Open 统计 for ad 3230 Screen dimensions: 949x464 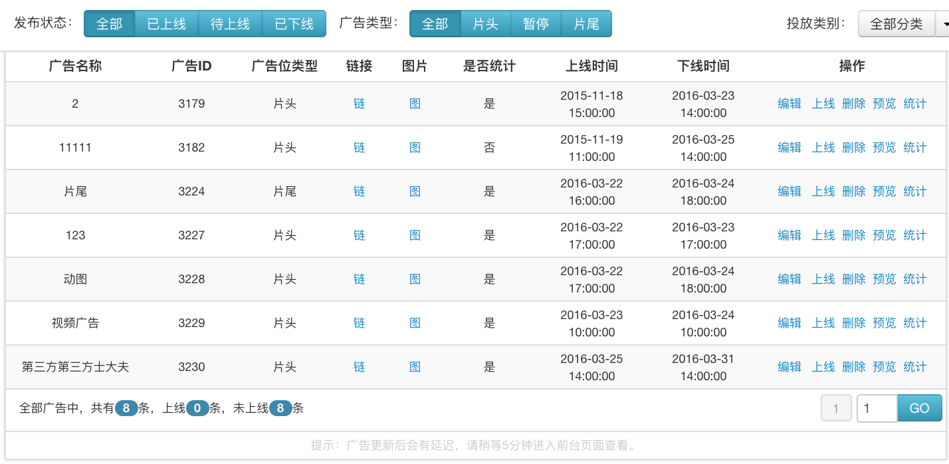click(914, 367)
